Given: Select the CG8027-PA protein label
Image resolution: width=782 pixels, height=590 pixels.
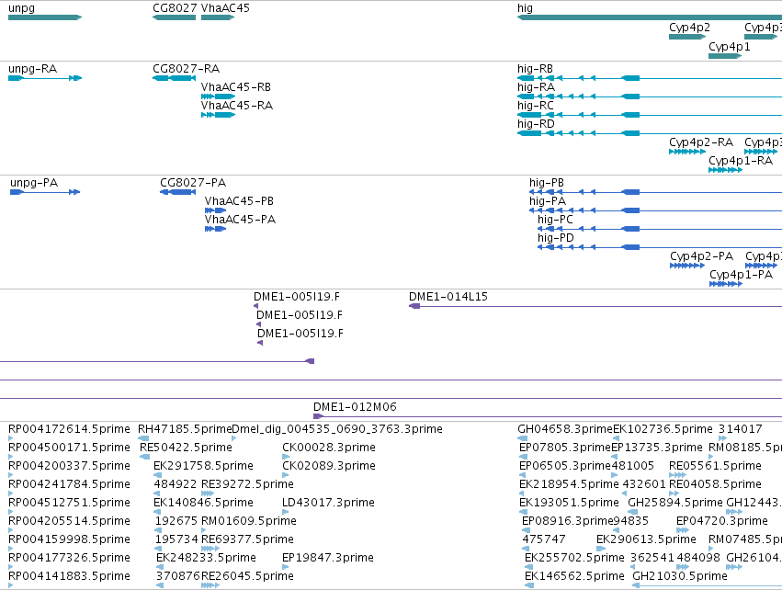Looking at the screenshot, I should (193, 183).
